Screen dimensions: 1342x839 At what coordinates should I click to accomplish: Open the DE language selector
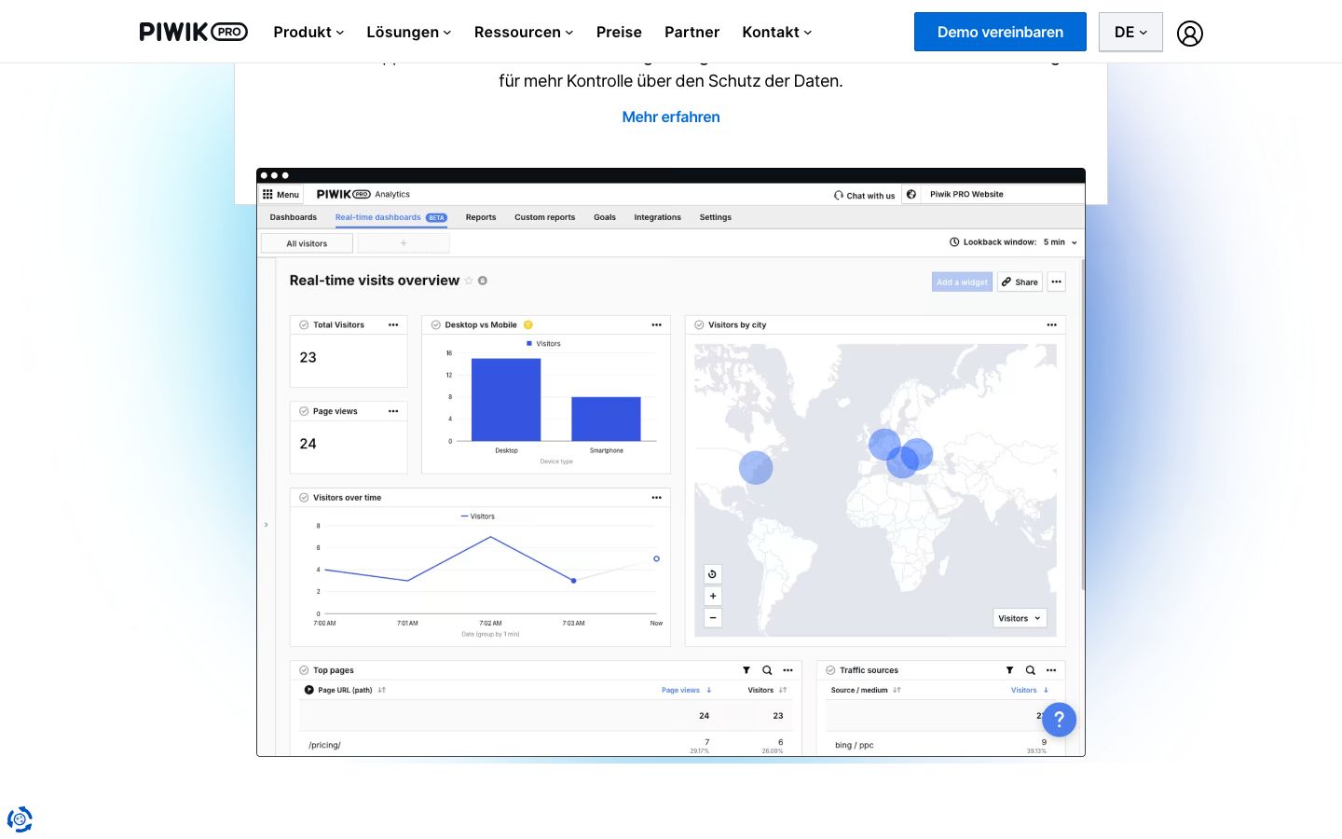[x=1130, y=32]
